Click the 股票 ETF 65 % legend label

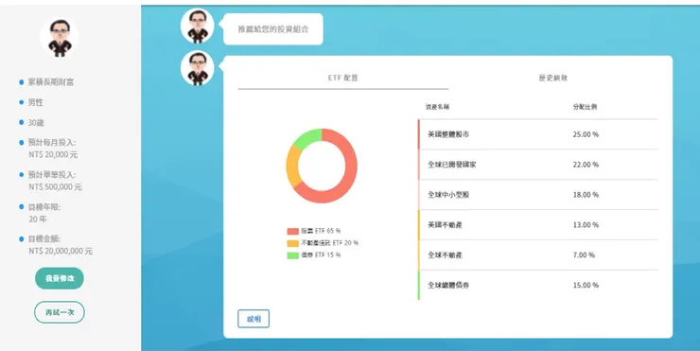point(321,232)
